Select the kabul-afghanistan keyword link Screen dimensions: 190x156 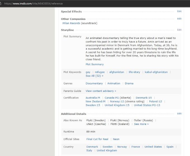pos(156,72)
